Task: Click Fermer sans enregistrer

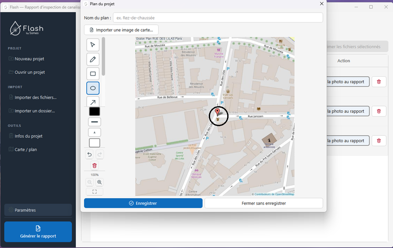Action: click(x=264, y=203)
